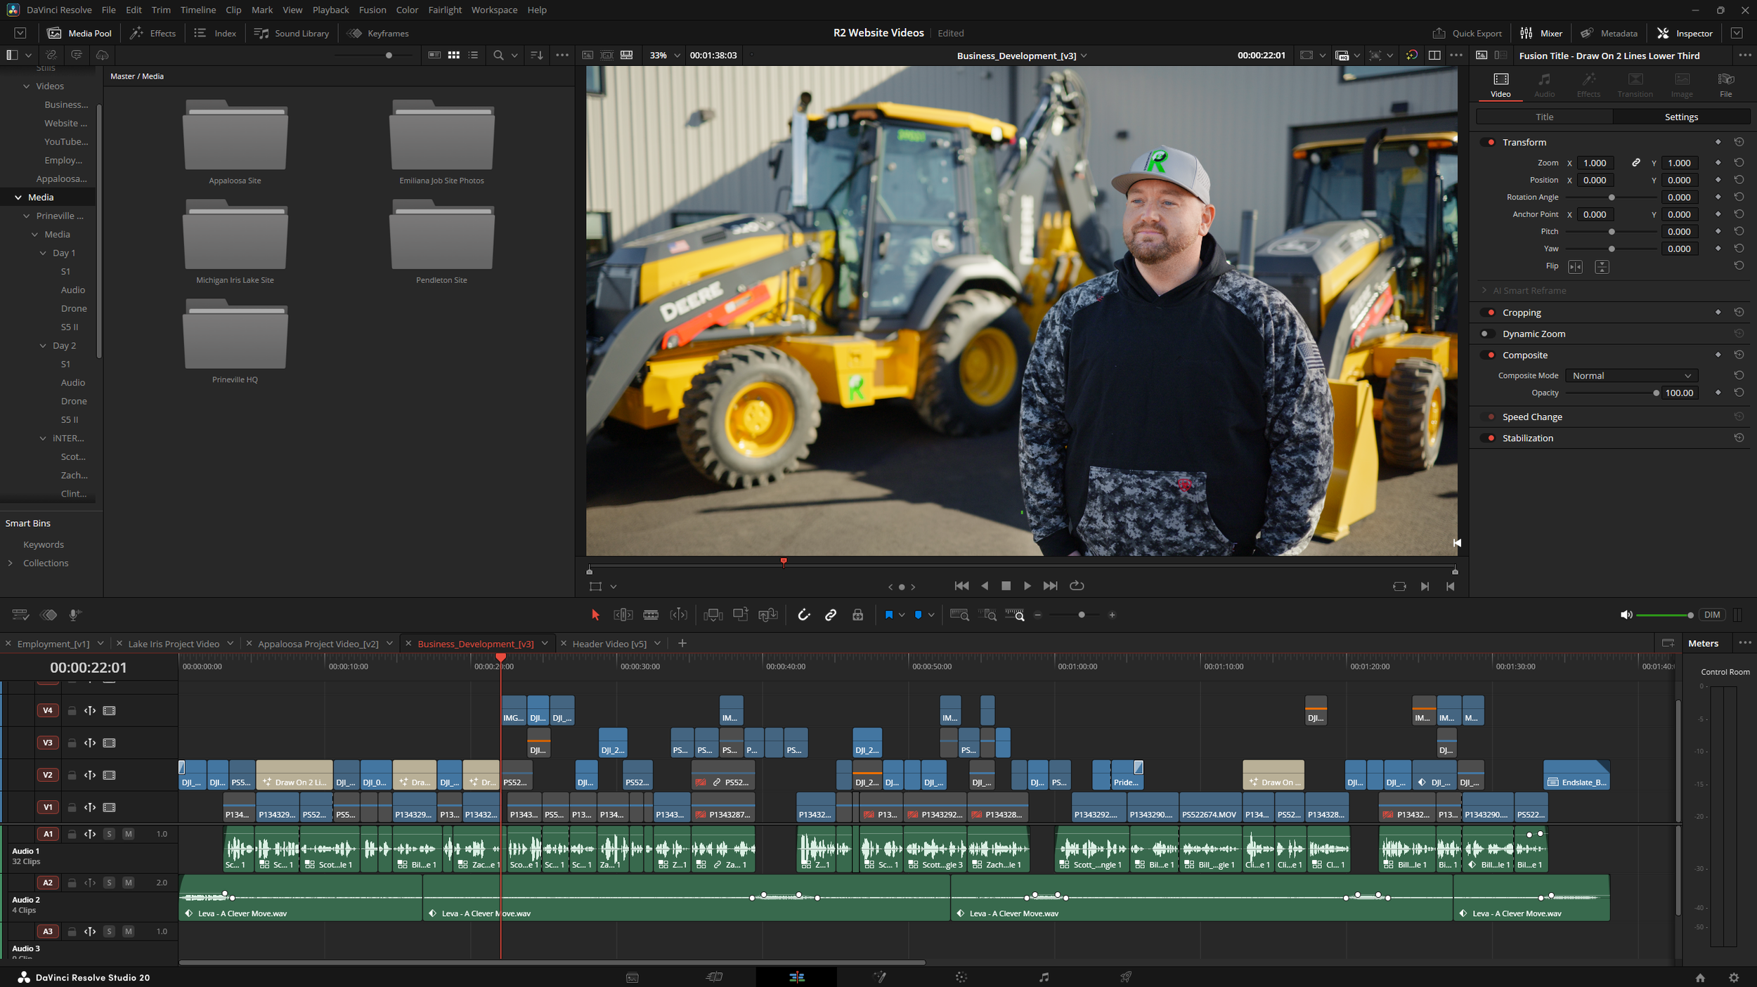Mute the Audio 1 track
This screenshot has width=1757, height=987.
128,834
